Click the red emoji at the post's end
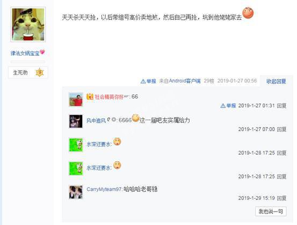Screen dimensions: 297x225 click(248, 13)
